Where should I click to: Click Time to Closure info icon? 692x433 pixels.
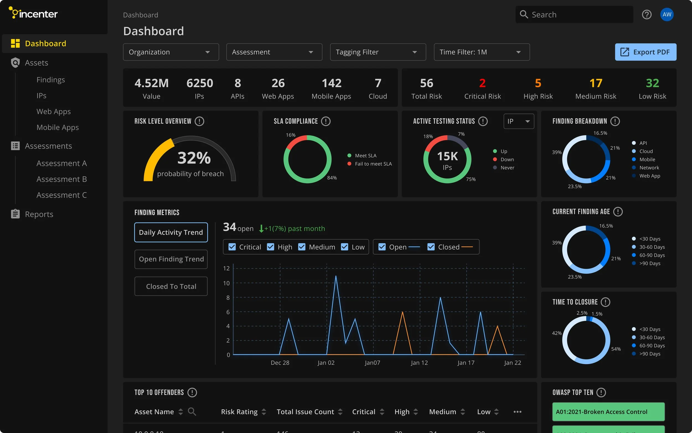pyautogui.click(x=605, y=302)
